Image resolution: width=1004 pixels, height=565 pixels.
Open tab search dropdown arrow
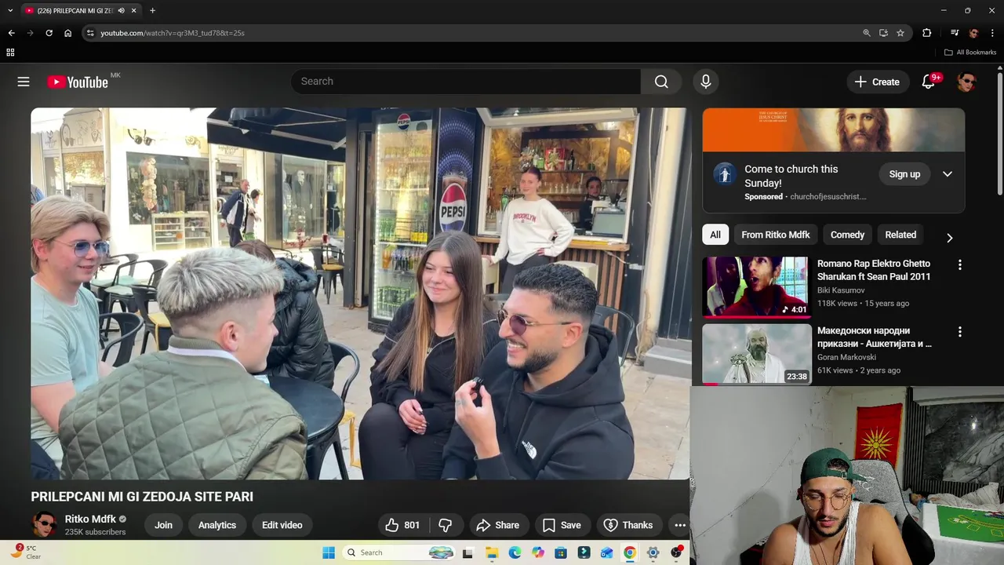coord(10,11)
